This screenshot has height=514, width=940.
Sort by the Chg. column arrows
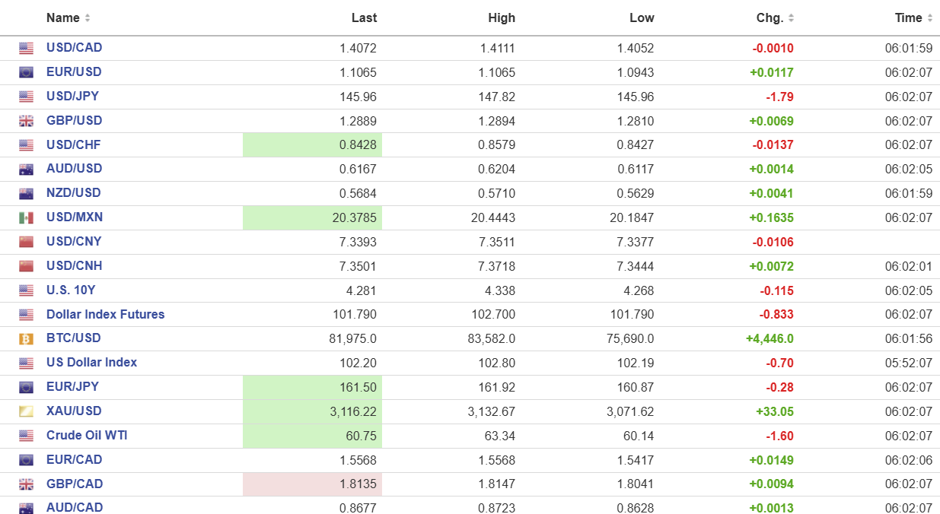(x=791, y=18)
